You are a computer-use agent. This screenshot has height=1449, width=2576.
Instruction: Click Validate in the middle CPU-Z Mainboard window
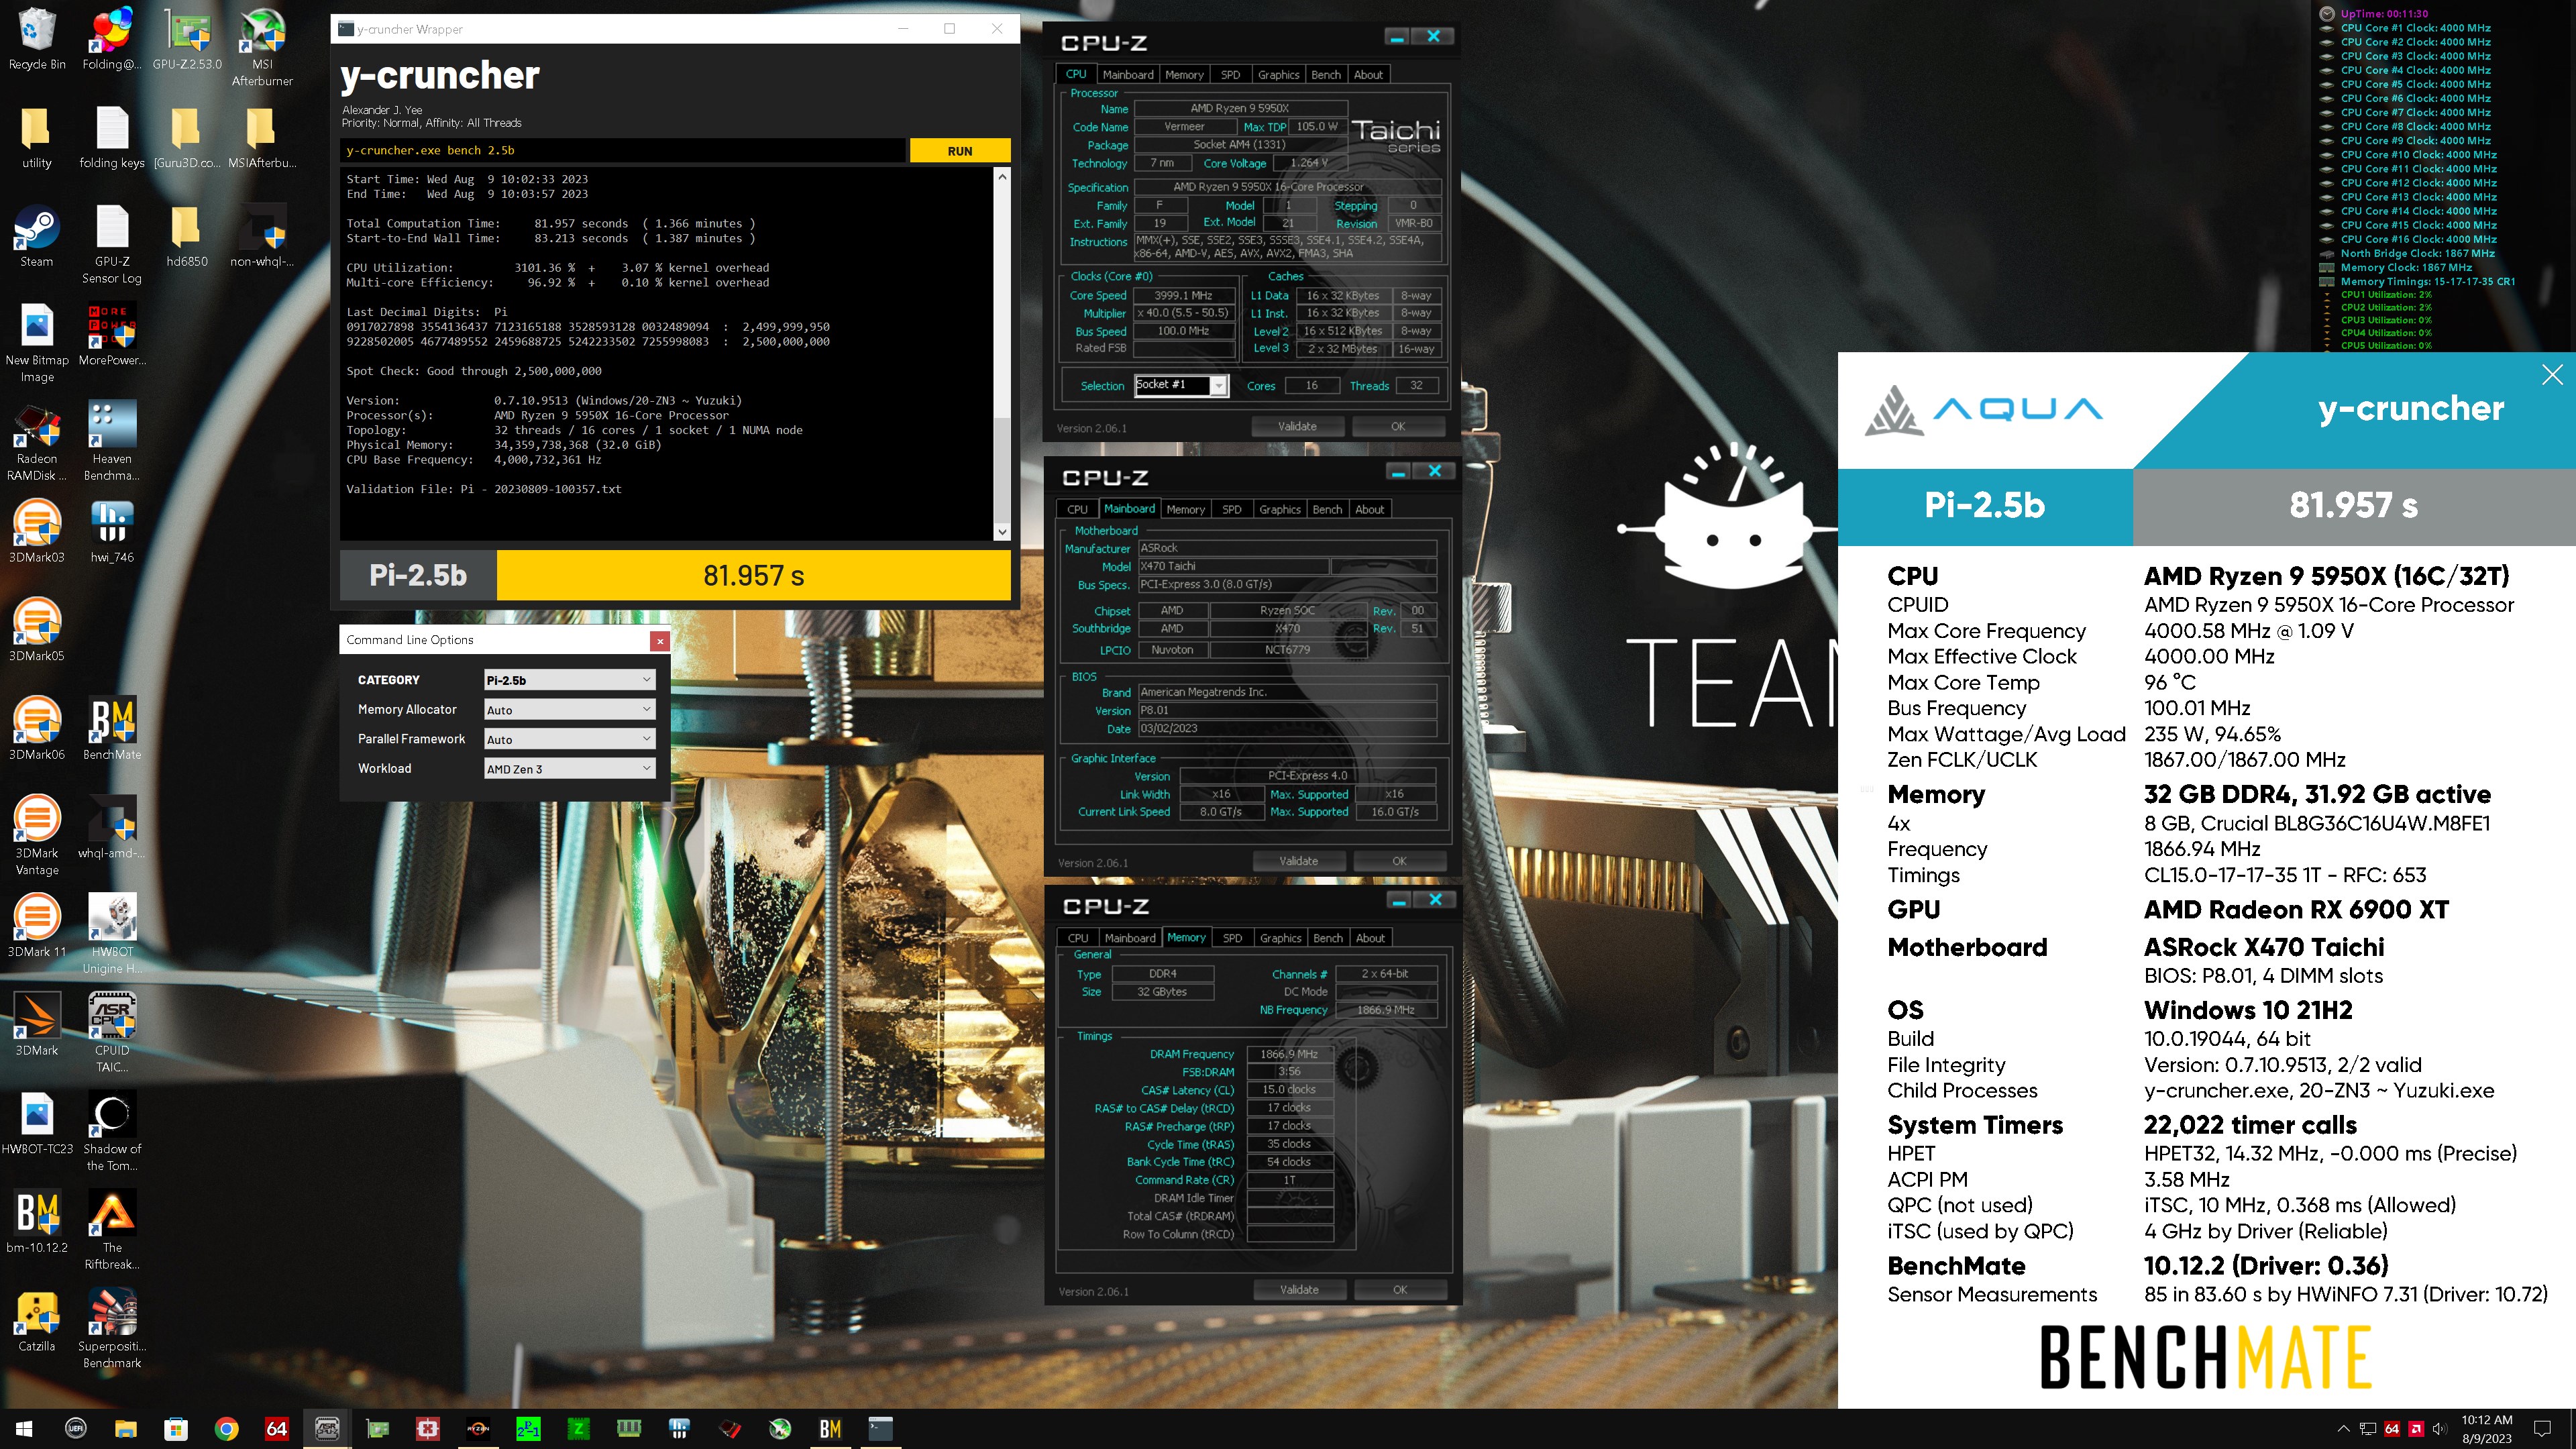point(1298,862)
